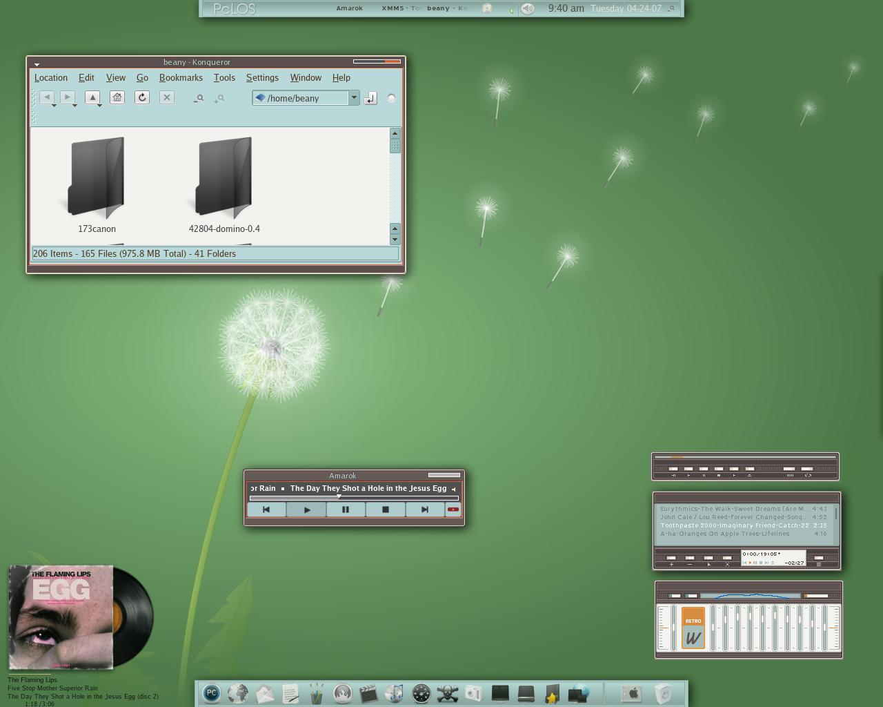Click the status bar item count text
The width and height of the screenshot is (883, 707).
tap(135, 253)
